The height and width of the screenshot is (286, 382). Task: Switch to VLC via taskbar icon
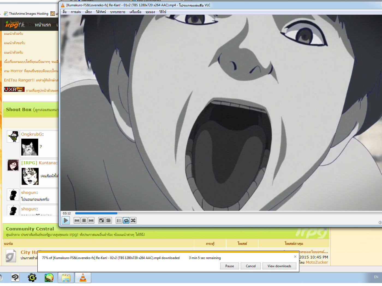coord(83,278)
